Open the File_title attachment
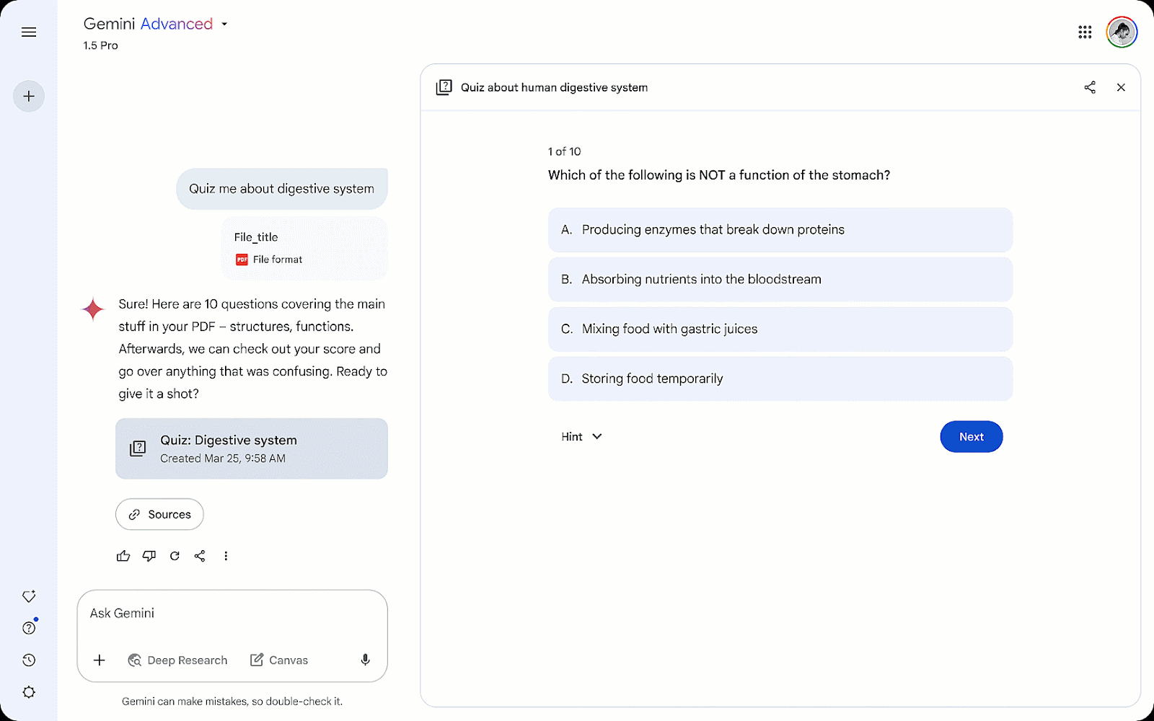 coord(304,248)
